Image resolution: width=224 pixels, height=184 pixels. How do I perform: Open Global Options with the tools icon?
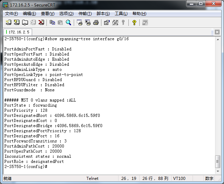click(x=115, y=22)
